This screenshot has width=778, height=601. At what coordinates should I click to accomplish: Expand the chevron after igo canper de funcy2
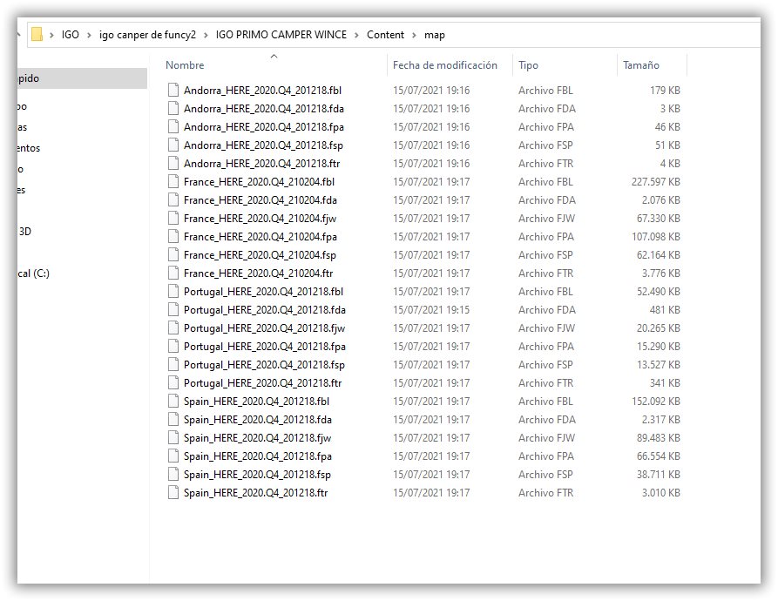tap(206, 35)
